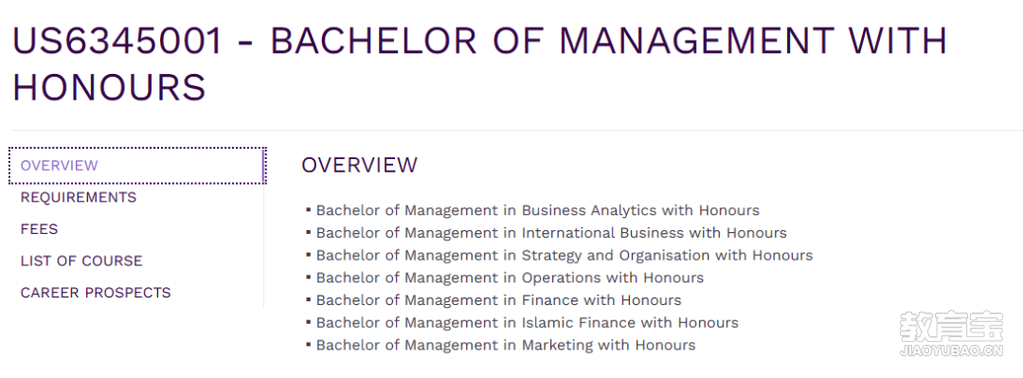Click Bachelor of Management in Finance item
1023x378 pixels.
[x=498, y=299]
